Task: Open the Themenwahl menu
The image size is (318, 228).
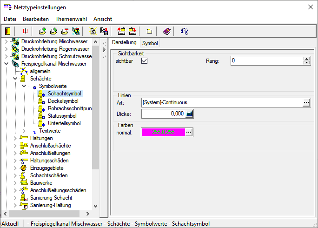Action: point(71,19)
